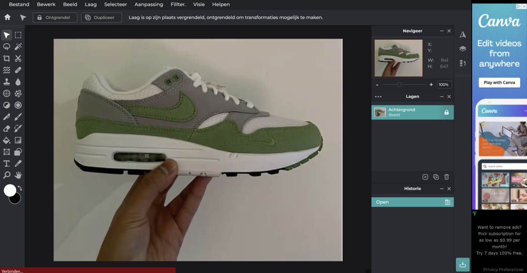
Task: Click the home icon
Action: click(7, 18)
